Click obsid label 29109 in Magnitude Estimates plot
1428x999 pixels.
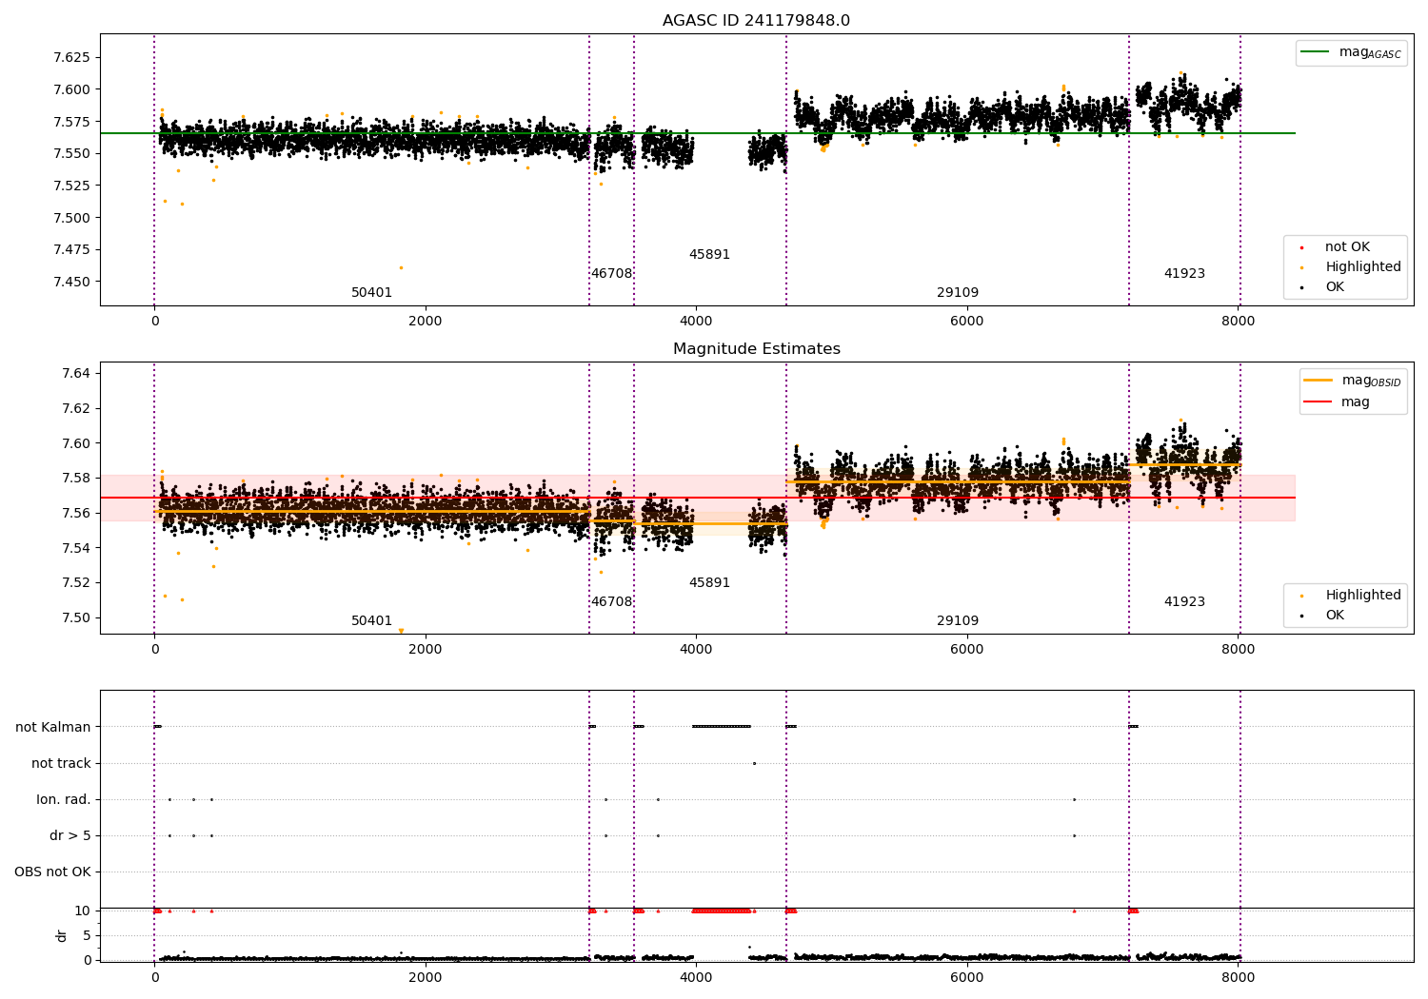(x=958, y=621)
